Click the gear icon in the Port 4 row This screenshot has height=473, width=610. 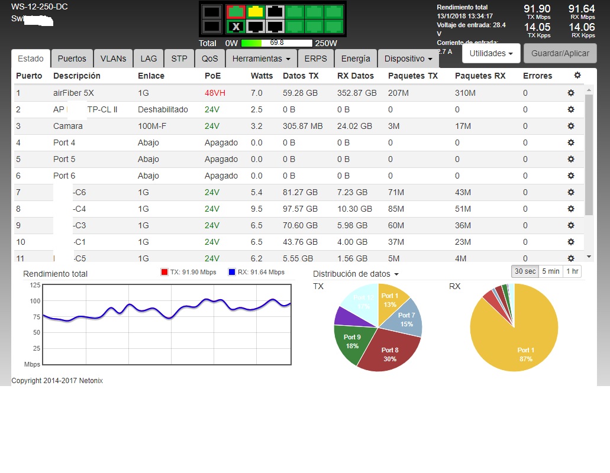pos(570,142)
